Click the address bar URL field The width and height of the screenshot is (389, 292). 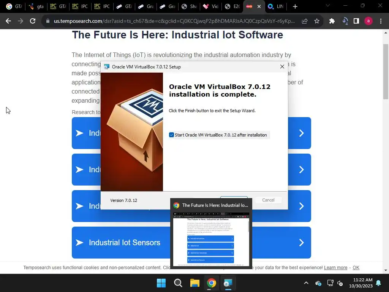[x=174, y=21]
